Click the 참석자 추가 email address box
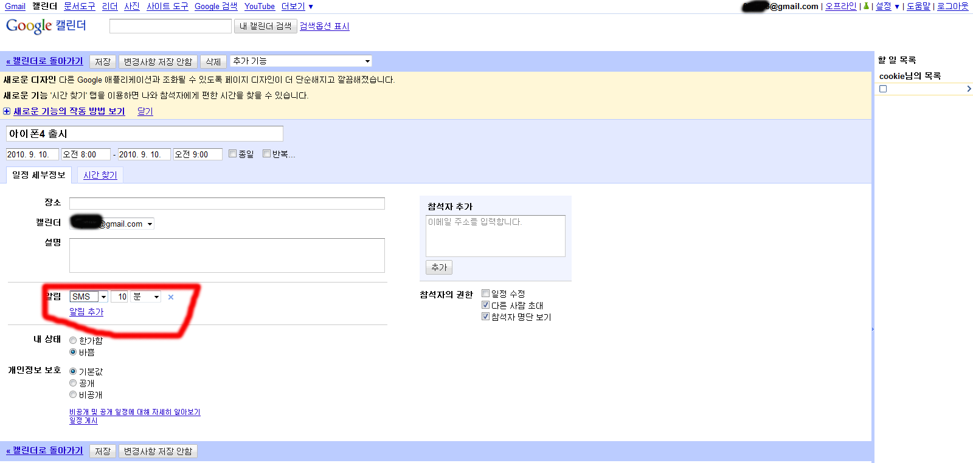This screenshot has width=973, height=463. click(496, 236)
